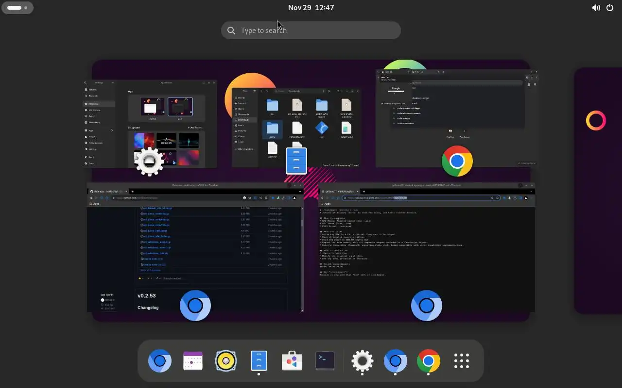Viewport: 622px width, 388px height.
Task: Select Appearance in the Settings sidebar
Action: pyautogui.click(x=100, y=104)
